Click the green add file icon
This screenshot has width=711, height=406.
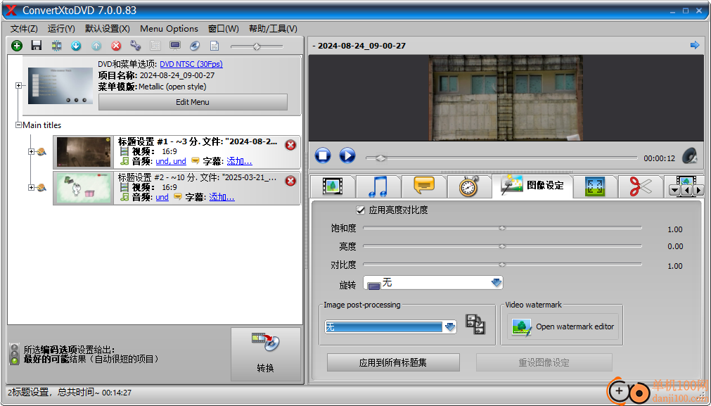pyautogui.click(x=17, y=45)
